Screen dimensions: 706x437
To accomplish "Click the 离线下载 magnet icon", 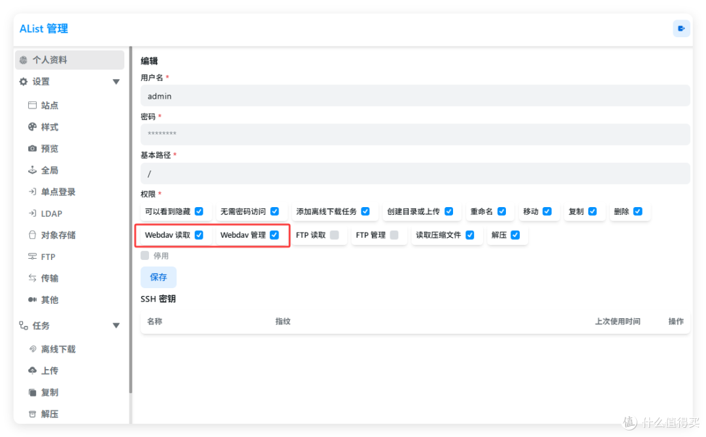I will [x=32, y=349].
